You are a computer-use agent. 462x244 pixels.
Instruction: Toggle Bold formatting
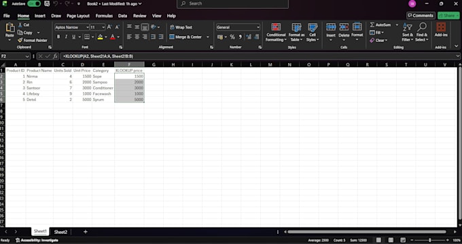[x=58, y=37]
